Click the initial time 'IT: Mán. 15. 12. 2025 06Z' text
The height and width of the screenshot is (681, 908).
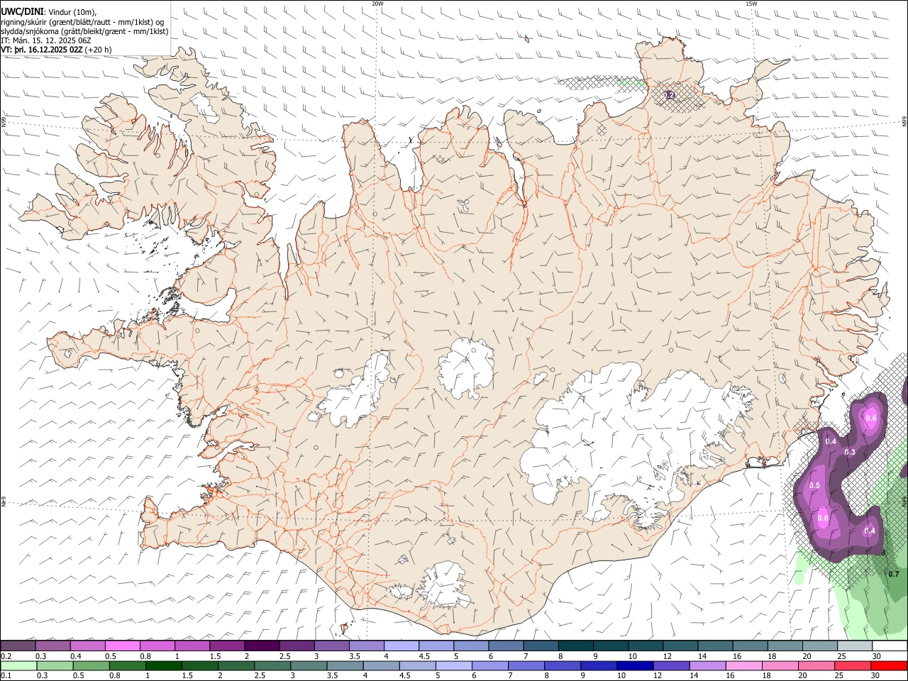[46, 40]
